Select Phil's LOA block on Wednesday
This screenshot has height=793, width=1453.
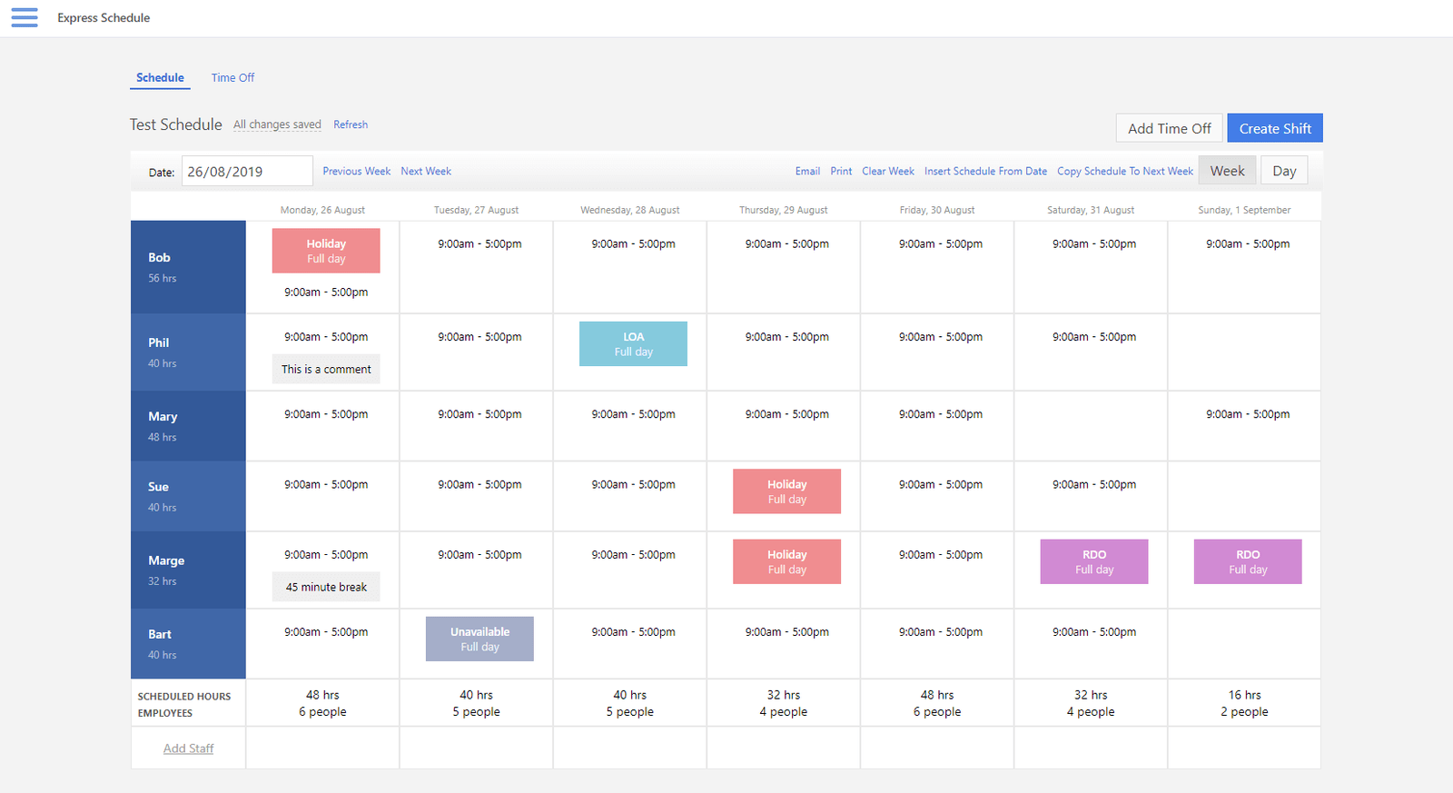633,344
